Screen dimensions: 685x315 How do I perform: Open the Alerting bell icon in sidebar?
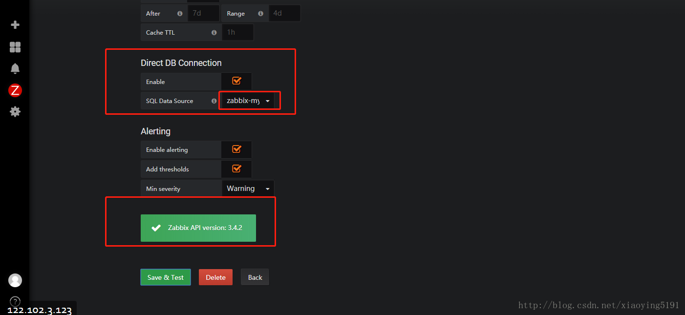(15, 68)
